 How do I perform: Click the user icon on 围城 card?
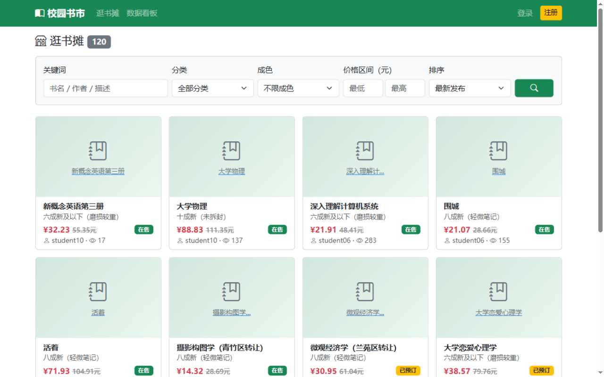coord(447,240)
